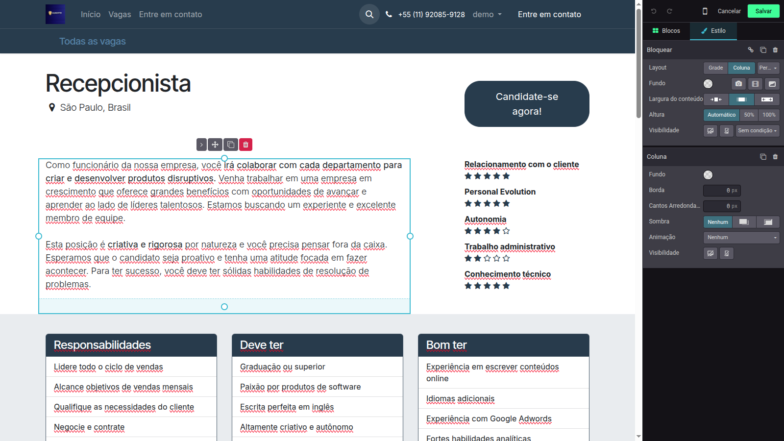Viewport: 784px width, 441px height.
Task: Click the trash icon in Coluna header
Action: [x=775, y=157]
